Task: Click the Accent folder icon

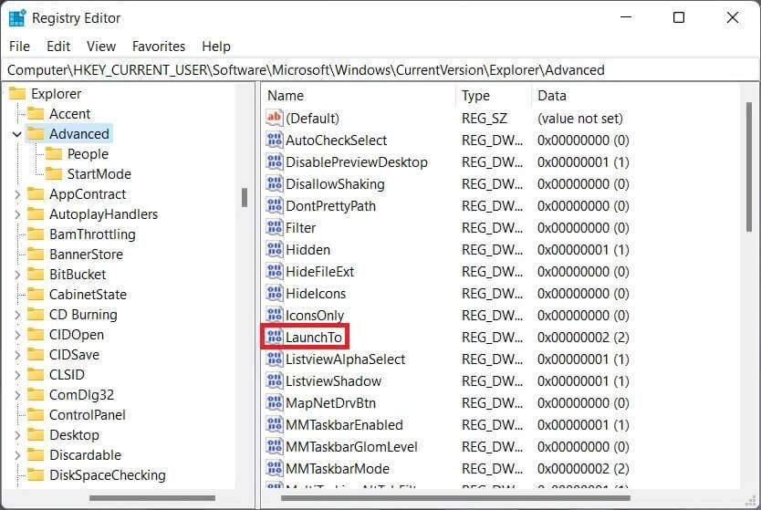Action: pos(36,113)
